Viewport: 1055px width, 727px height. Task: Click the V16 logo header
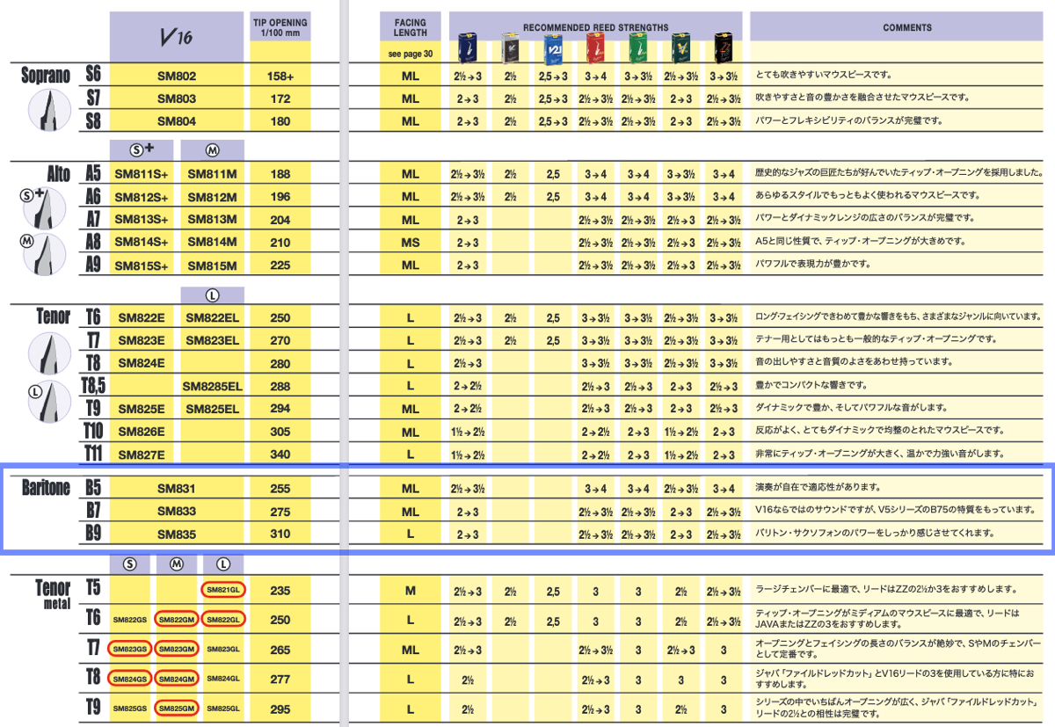(177, 37)
